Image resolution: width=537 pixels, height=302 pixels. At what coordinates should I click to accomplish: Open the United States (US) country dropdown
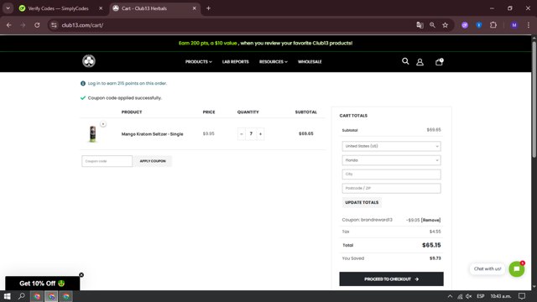pos(391,146)
